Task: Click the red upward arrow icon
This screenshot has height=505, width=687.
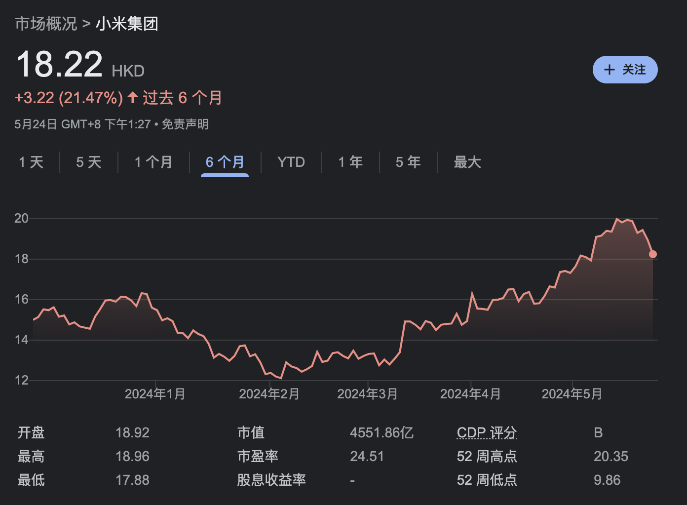Action: pyautogui.click(x=132, y=97)
